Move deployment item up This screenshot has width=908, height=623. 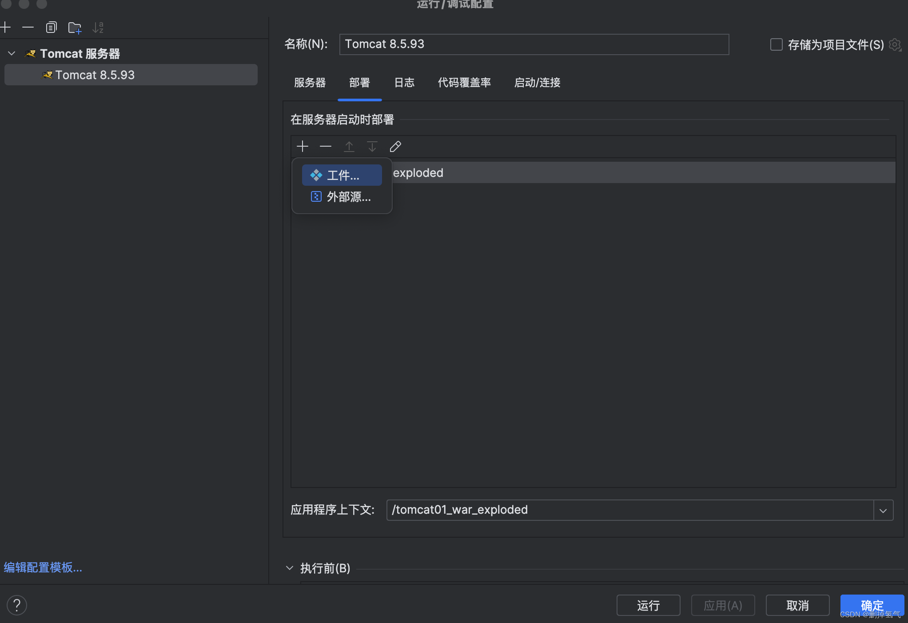click(x=349, y=146)
